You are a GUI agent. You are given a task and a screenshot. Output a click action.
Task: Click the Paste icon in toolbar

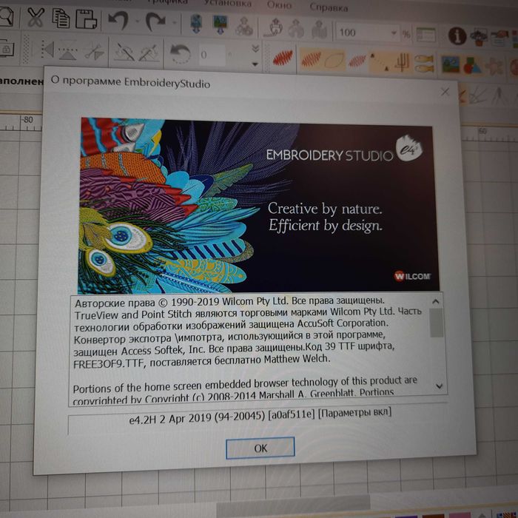click(86, 19)
